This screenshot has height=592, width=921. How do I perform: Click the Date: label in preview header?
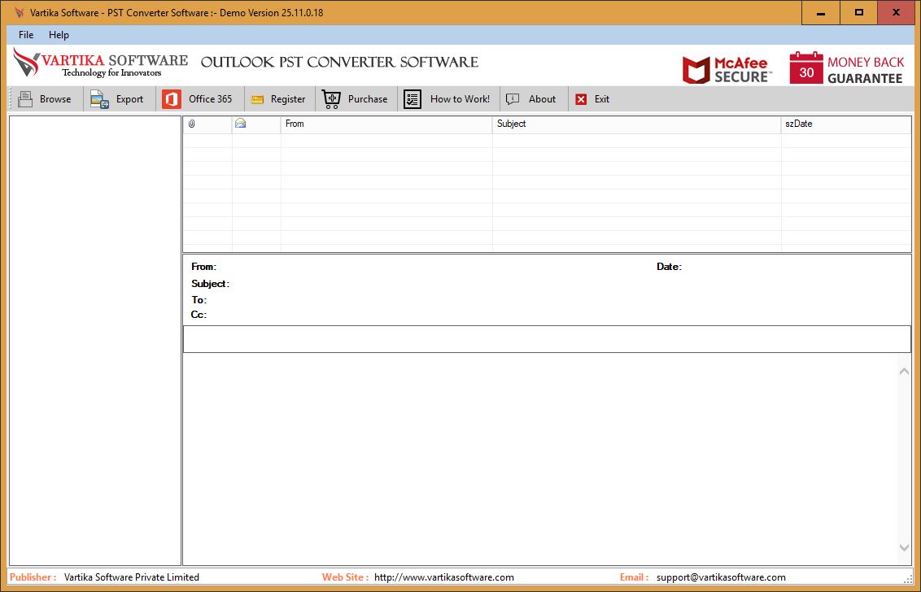(669, 267)
